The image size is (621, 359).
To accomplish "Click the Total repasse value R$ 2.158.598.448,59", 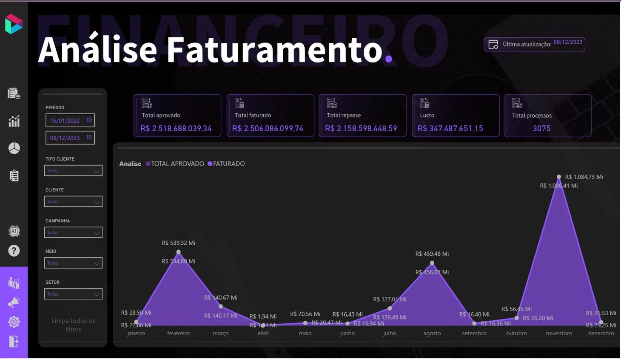I will (x=361, y=128).
